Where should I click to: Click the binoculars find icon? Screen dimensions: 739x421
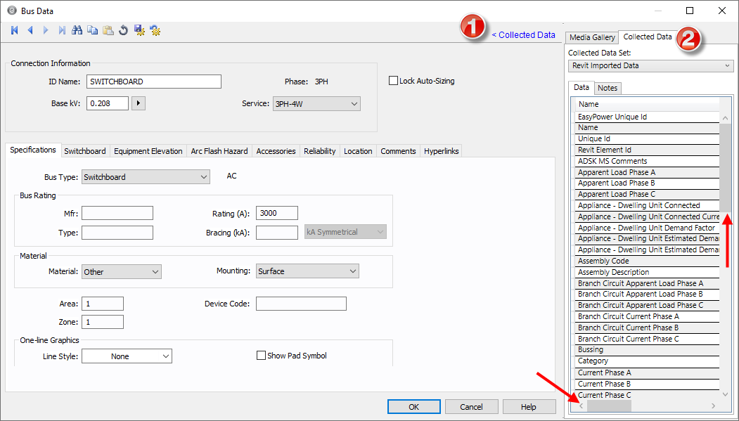77,30
